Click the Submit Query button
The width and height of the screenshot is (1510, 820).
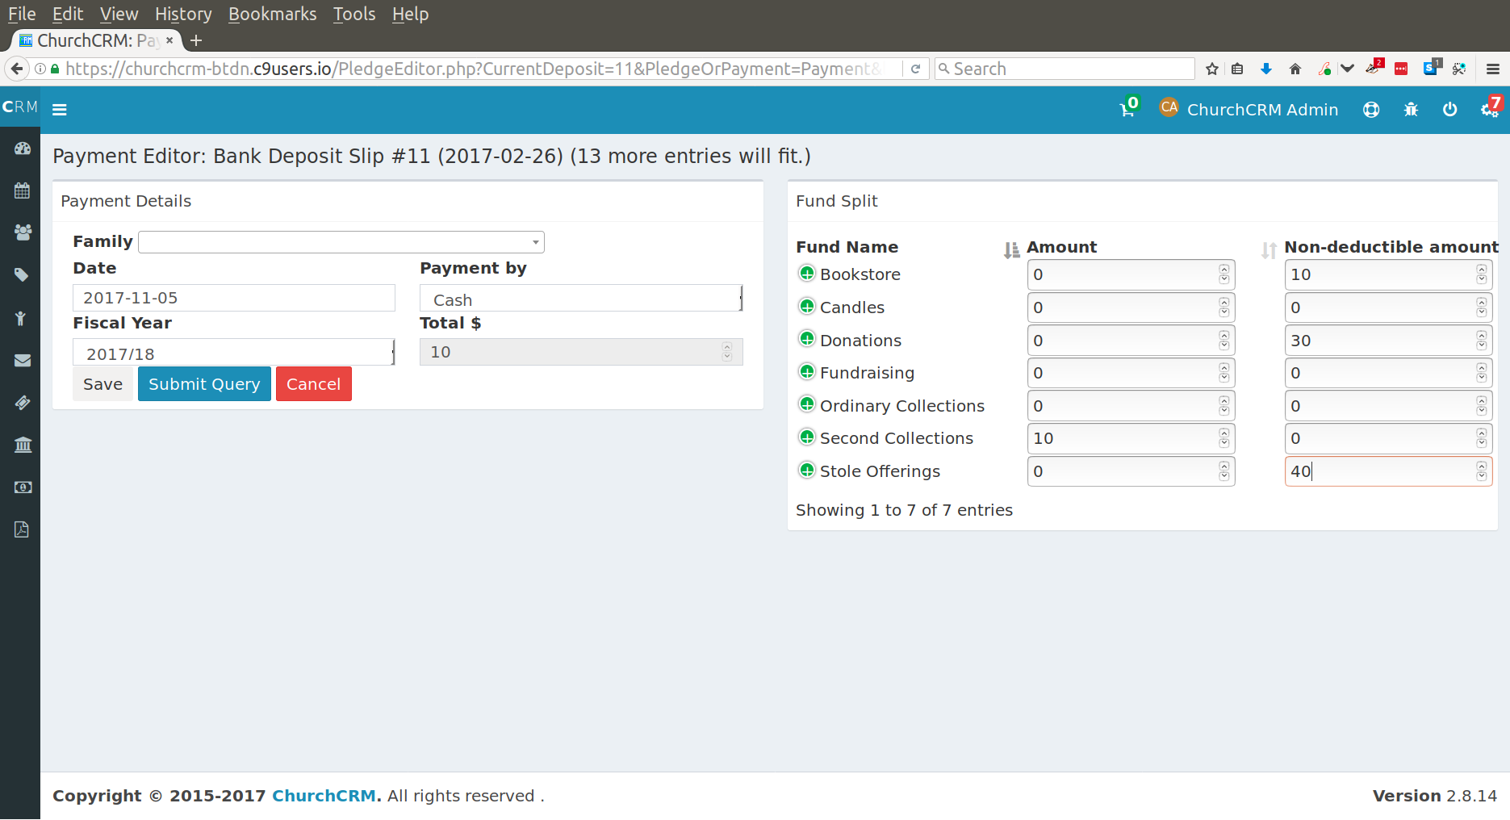point(204,384)
